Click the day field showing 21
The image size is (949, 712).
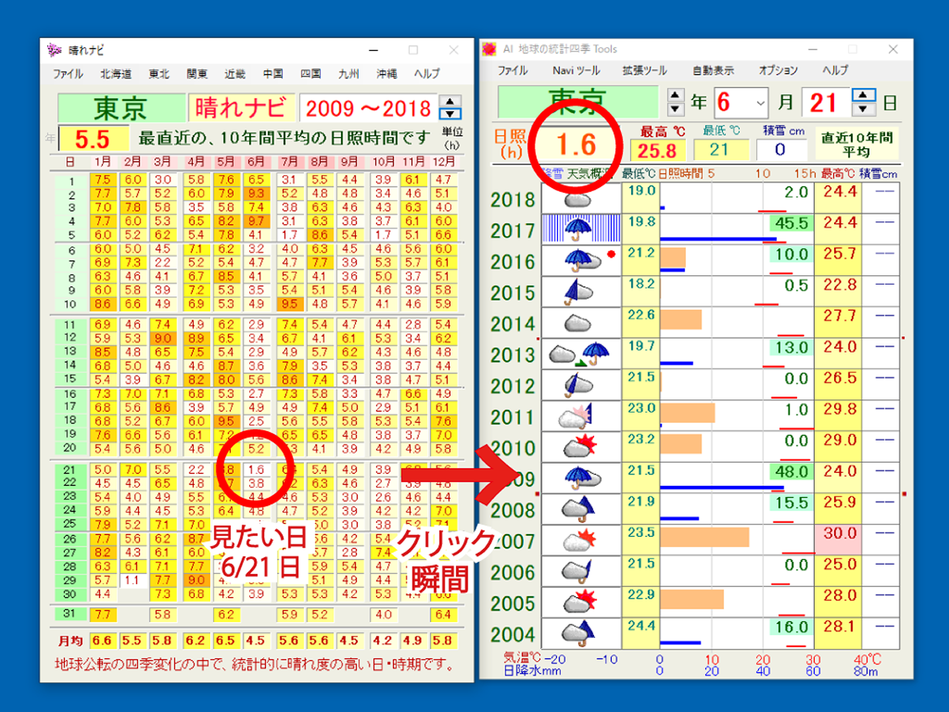point(824,102)
